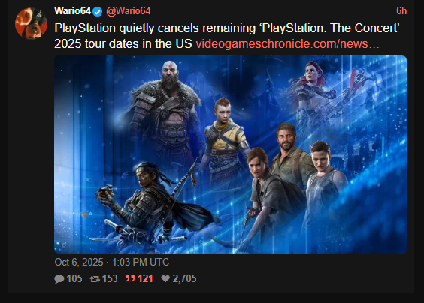Click Kratos in the tweet image

(x=165, y=113)
